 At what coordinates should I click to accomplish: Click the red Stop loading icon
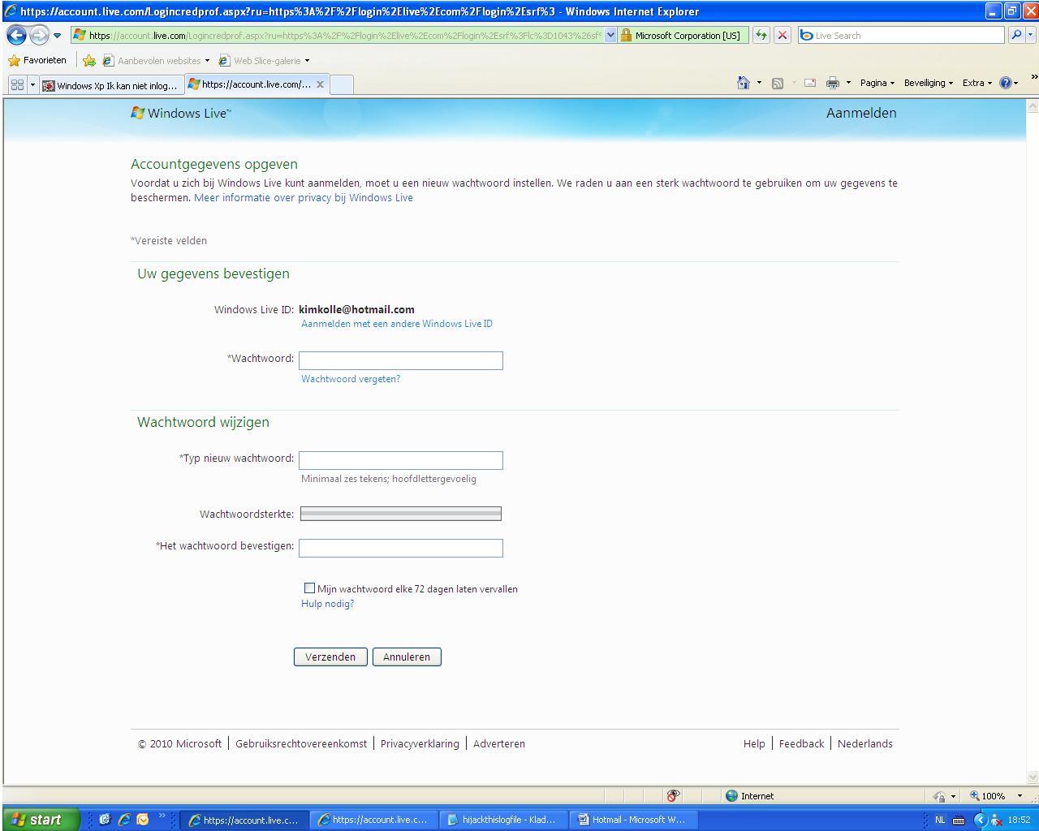pyautogui.click(x=782, y=36)
